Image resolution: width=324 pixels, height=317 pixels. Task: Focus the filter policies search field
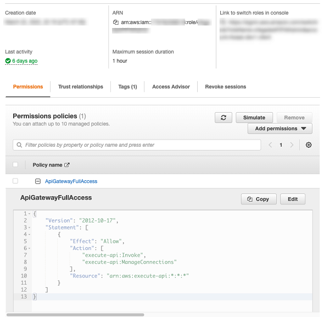(x=137, y=145)
